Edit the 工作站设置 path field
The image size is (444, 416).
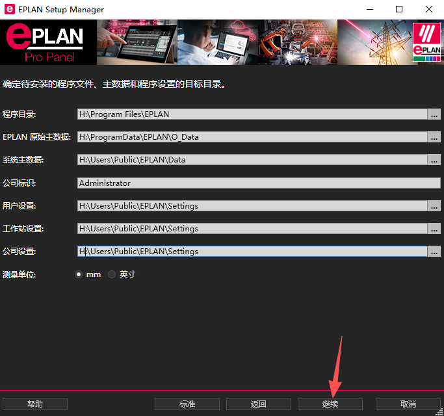coord(252,229)
